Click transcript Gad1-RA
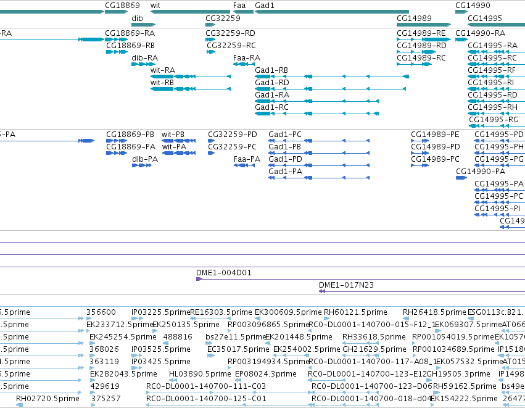Viewport: 525px width, 408px height. 316,101
